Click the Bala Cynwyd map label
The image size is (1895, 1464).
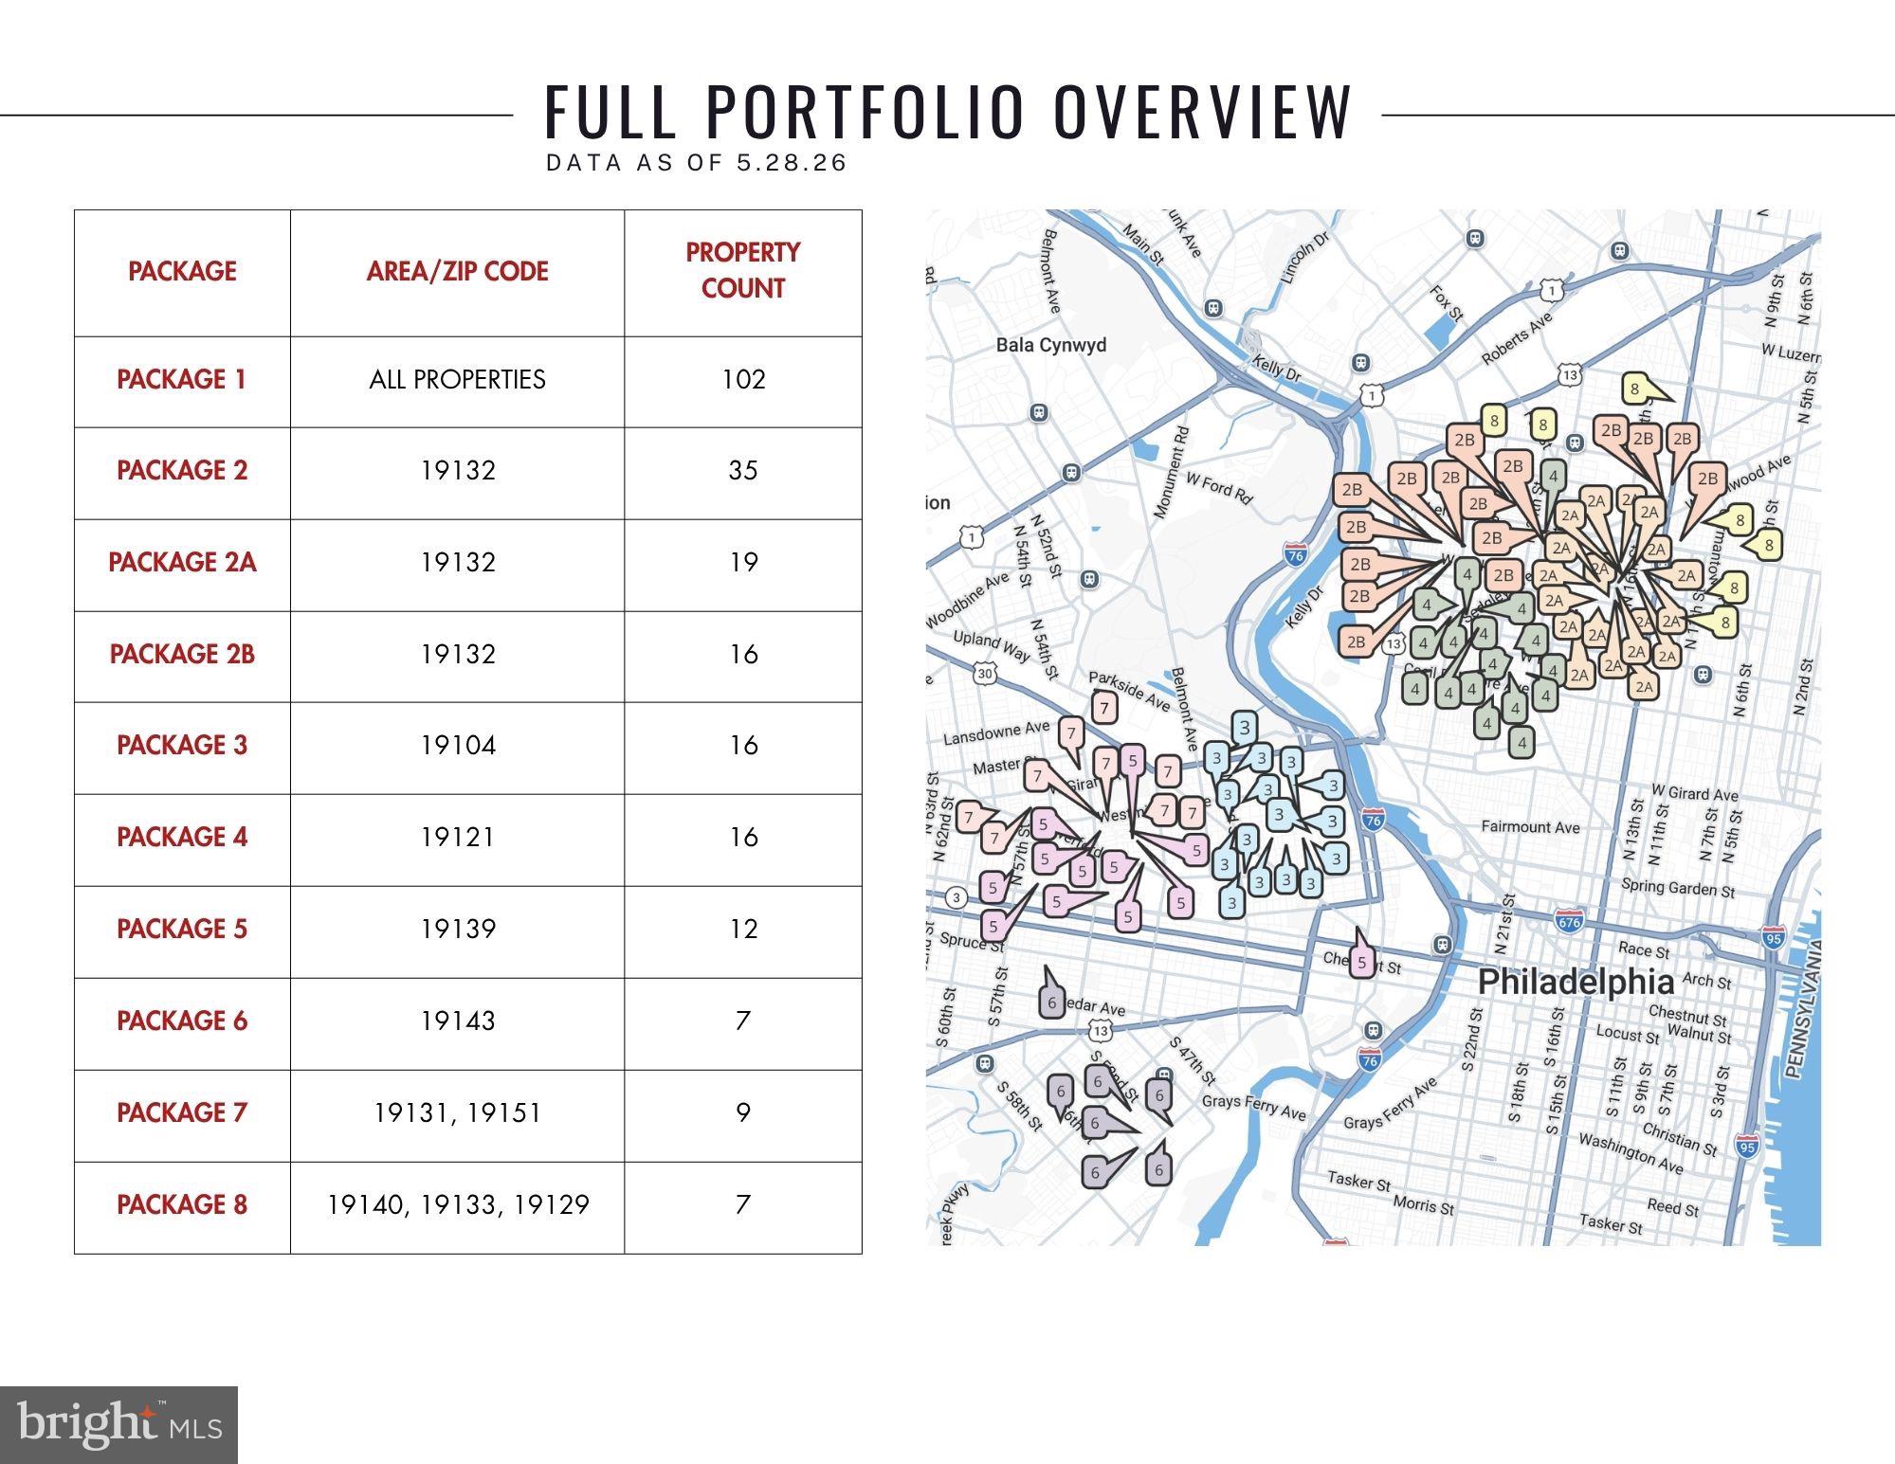pos(1050,345)
